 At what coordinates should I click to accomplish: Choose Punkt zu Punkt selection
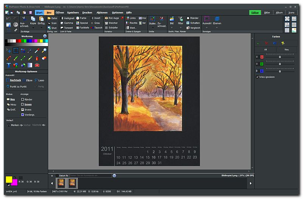tap(17, 87)
